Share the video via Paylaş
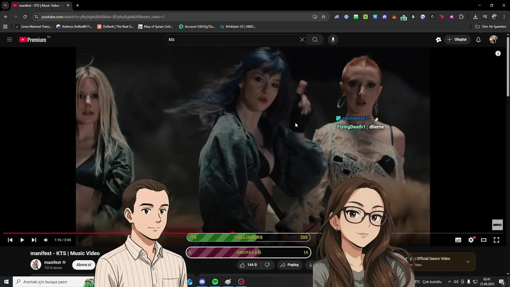The width and height of the screenshot is (510, 287). 290,265
